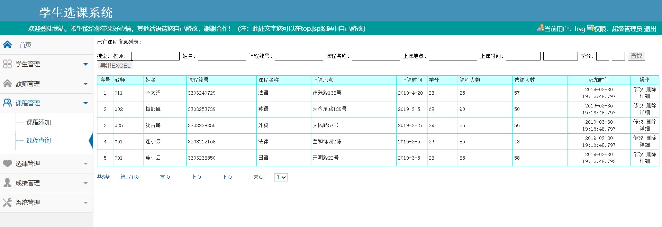Click the tools icon for 系统管理
This screenshot has width=662, height=227.
(7, 202)
